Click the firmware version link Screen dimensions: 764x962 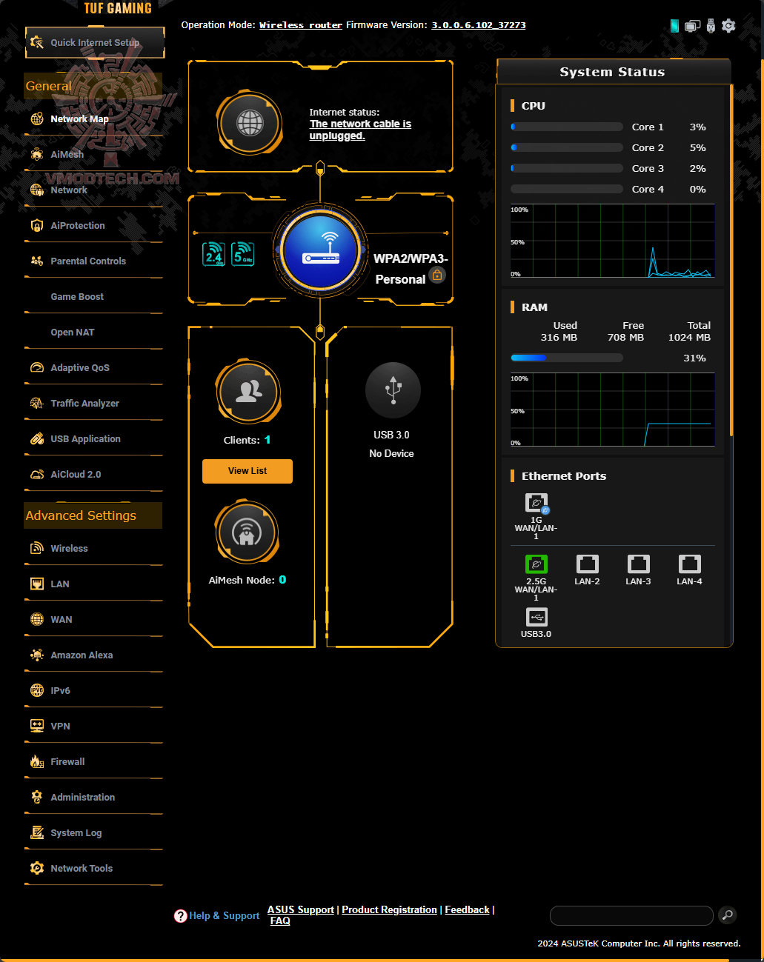(x=479, y=25)
